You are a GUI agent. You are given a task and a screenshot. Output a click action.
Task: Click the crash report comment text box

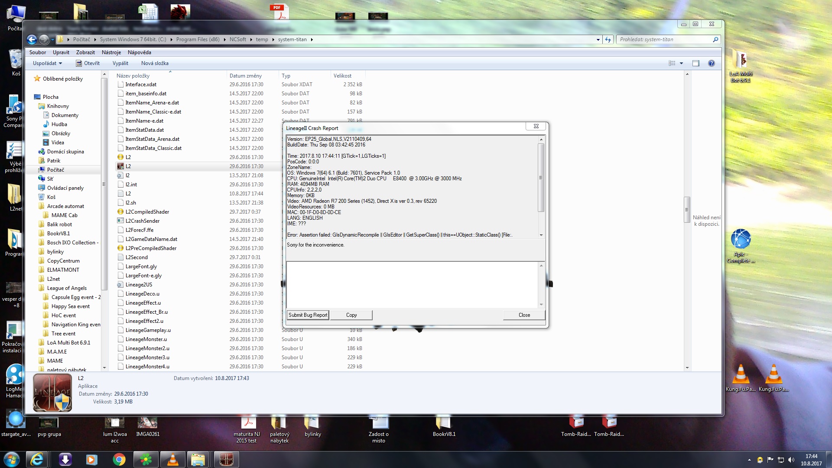pyautogui.click(x=412, y=285)
